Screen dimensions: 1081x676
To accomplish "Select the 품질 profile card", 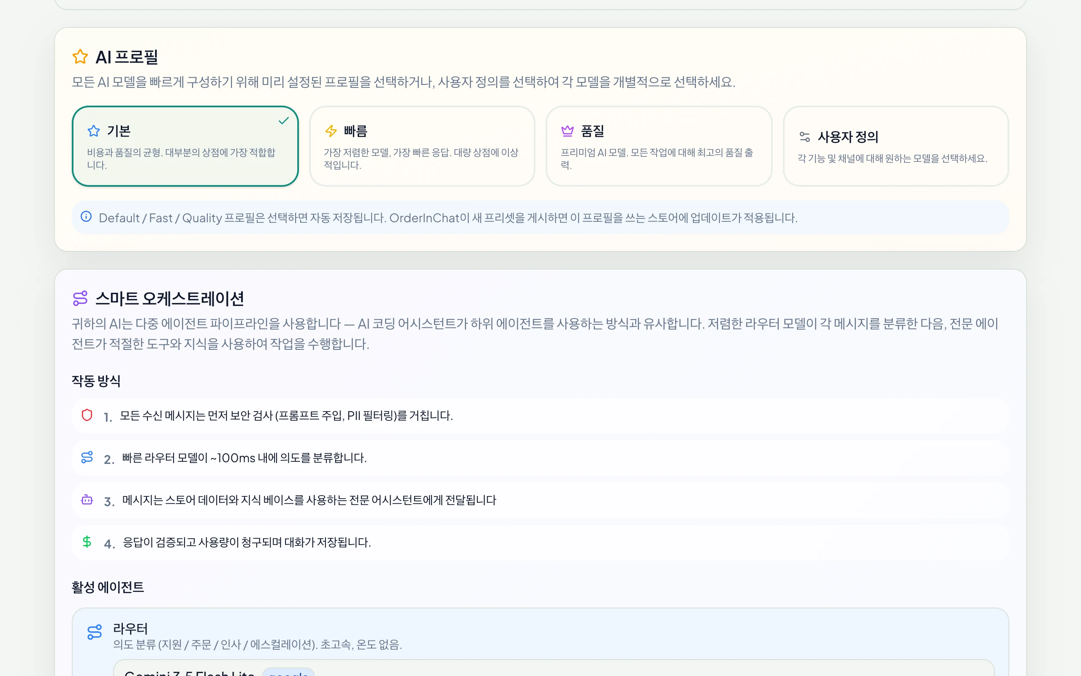I will (659, 146).
